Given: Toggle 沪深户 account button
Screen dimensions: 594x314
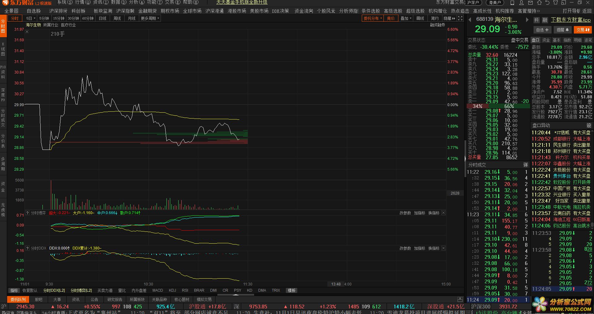Looking at the screenshot, I should [473, 2].
